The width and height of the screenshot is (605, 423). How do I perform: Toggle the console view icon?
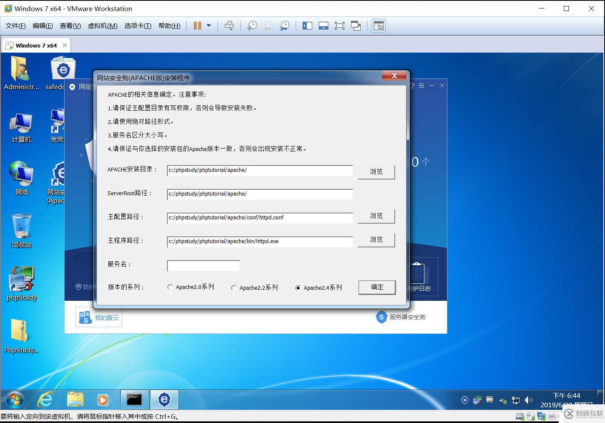(x=379, y=26)
